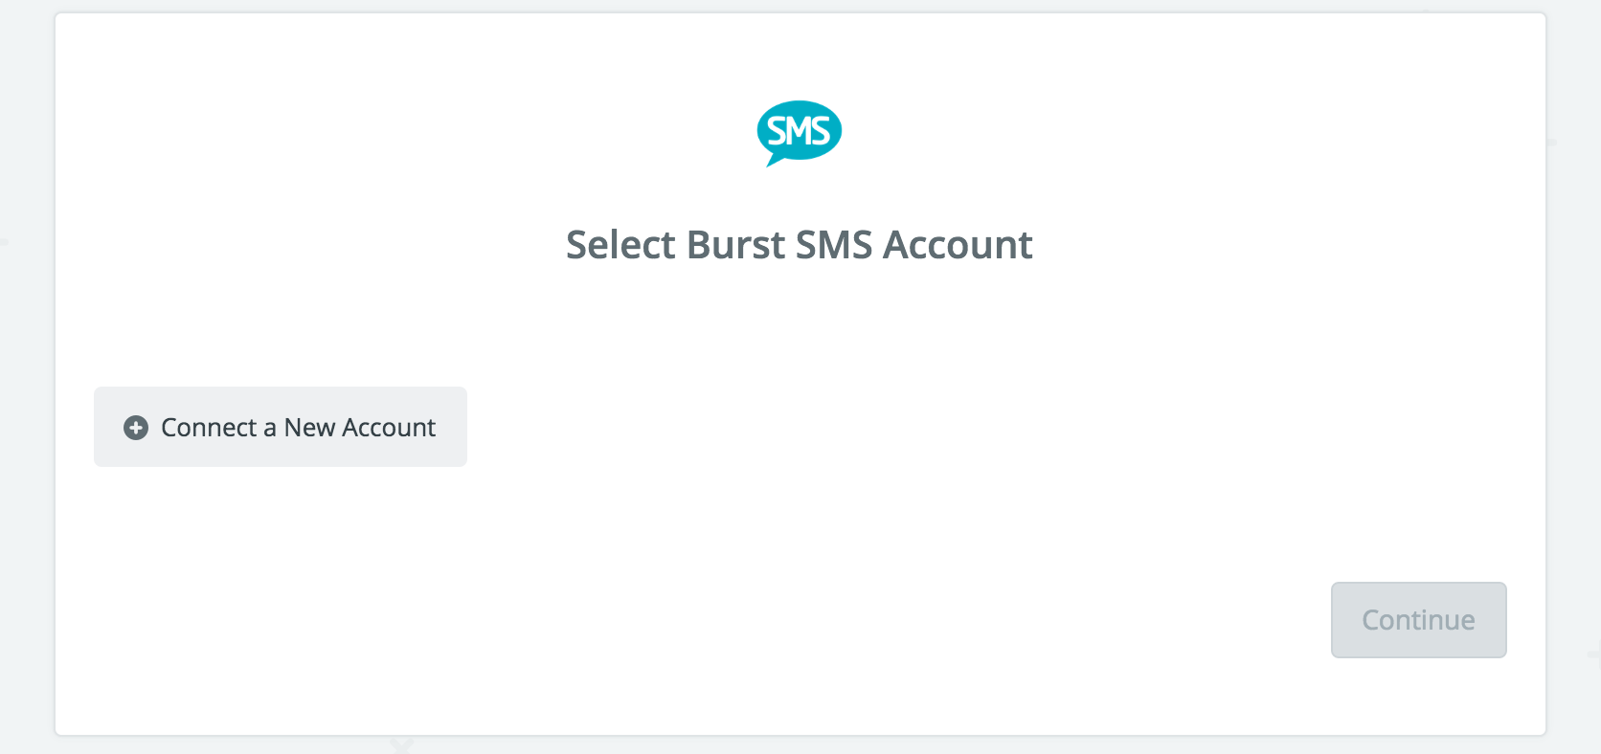The width and height of the screenshot is (1601, 754).
Task: Click the Burst SMS speech bubble logo
Action: 799,133
